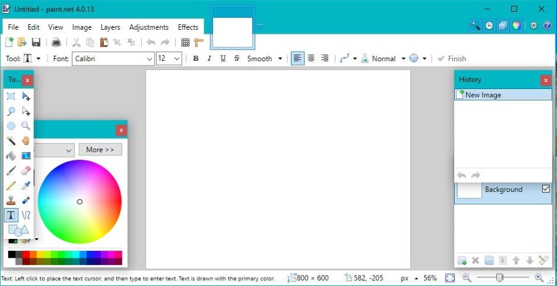Click the Zoom In magnifier in status bar

click(x=539, y=278)
